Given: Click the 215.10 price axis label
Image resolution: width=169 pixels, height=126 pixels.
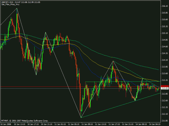Looking at the screenshot, I should (165, 33).
